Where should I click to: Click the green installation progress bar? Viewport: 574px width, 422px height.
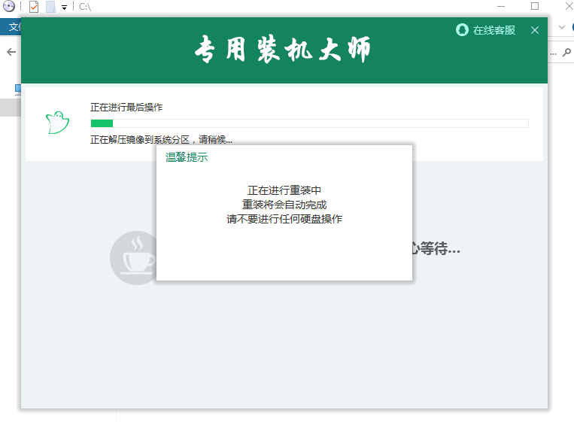[x=309, y=123]
